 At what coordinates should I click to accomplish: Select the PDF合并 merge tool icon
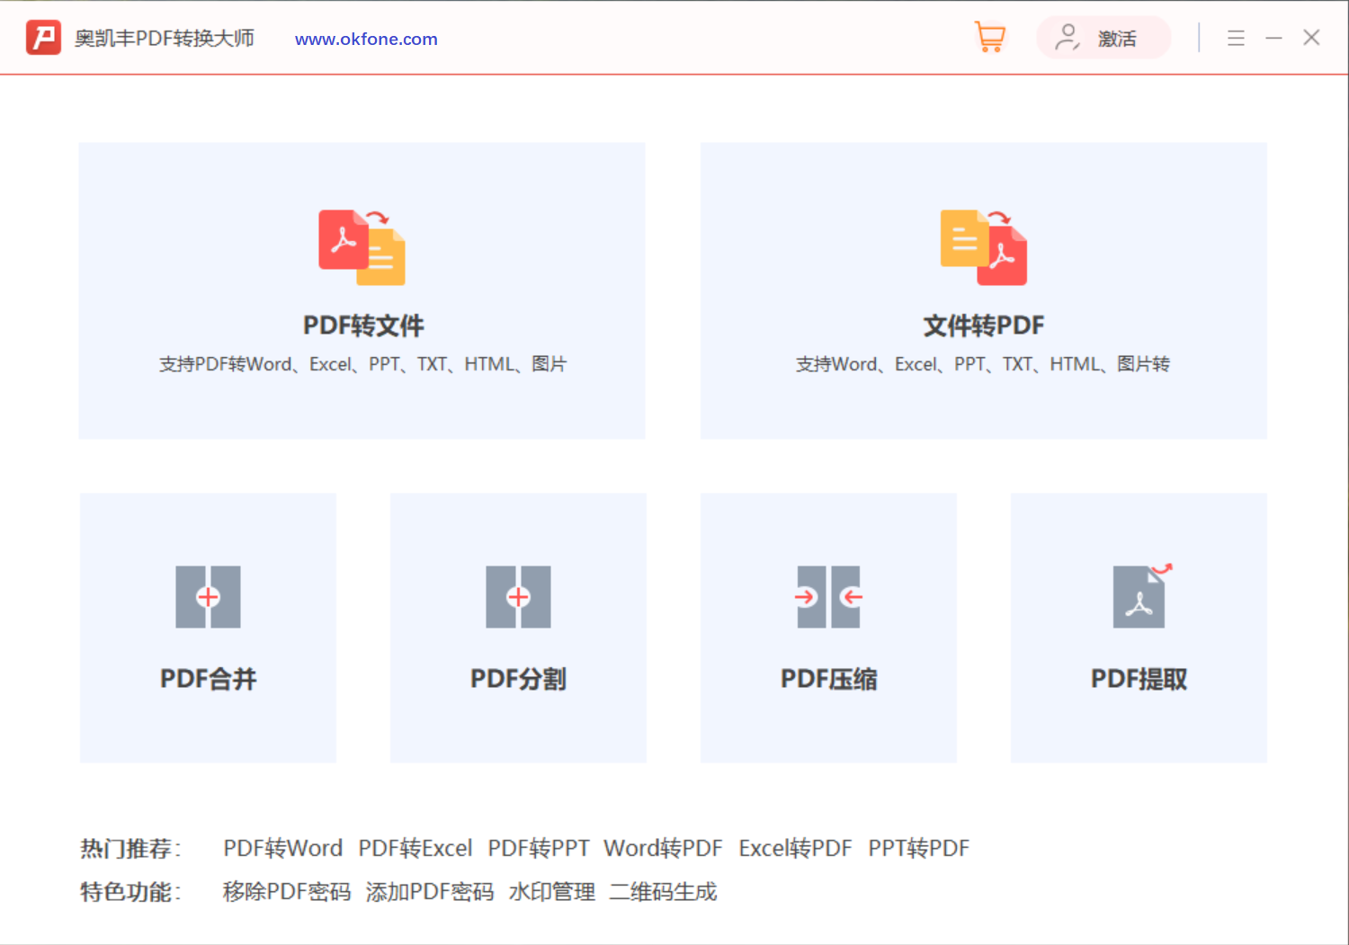tap(208, 596)
